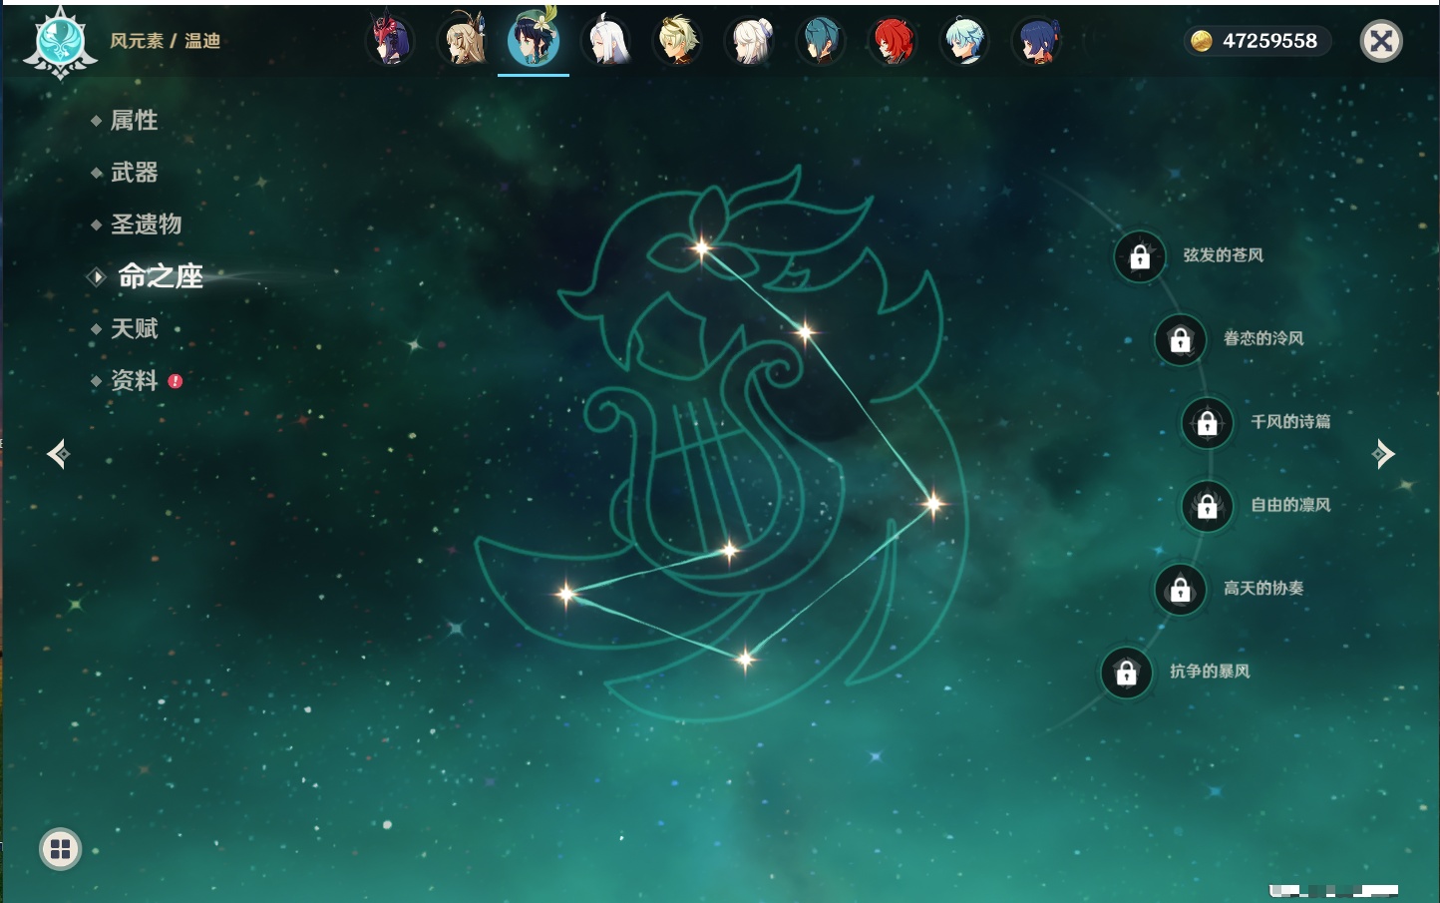Click the leftmost constellation star
The height and width of the screenshot is (903, 1440).
click(x=566, y=594)
